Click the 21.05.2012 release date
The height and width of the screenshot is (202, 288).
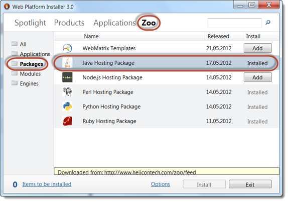(x=219, y=48)
